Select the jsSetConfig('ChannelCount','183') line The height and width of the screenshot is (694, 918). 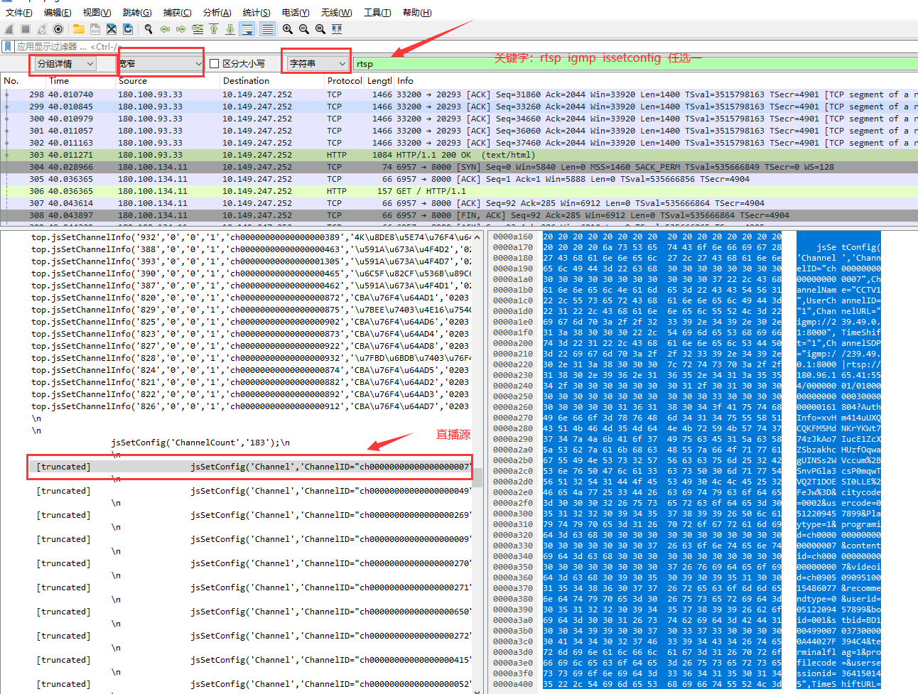click(200, 443)
